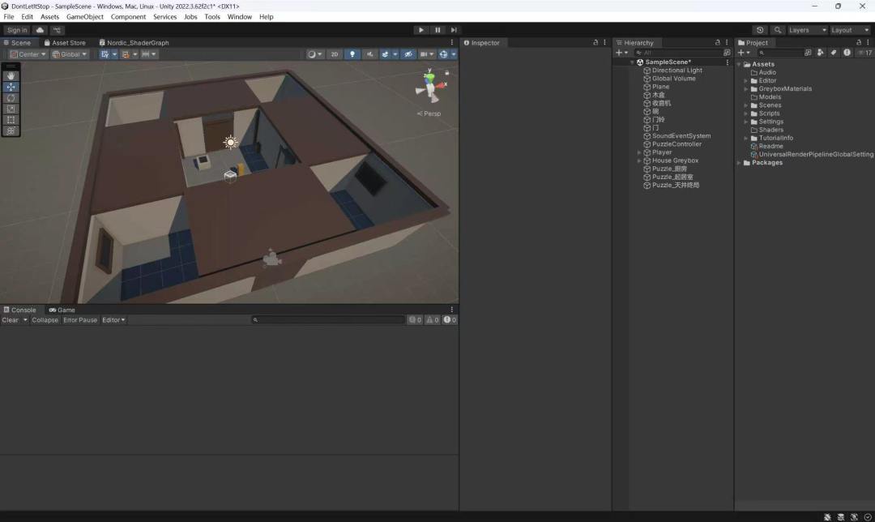The height and width of the screenshot is (522, 875).
Task: Open the Layers dropdown
Action: 807,30
